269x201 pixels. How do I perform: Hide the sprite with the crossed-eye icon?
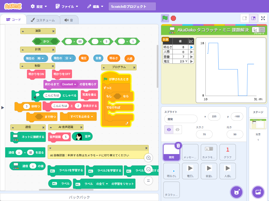tap(178, 130)
